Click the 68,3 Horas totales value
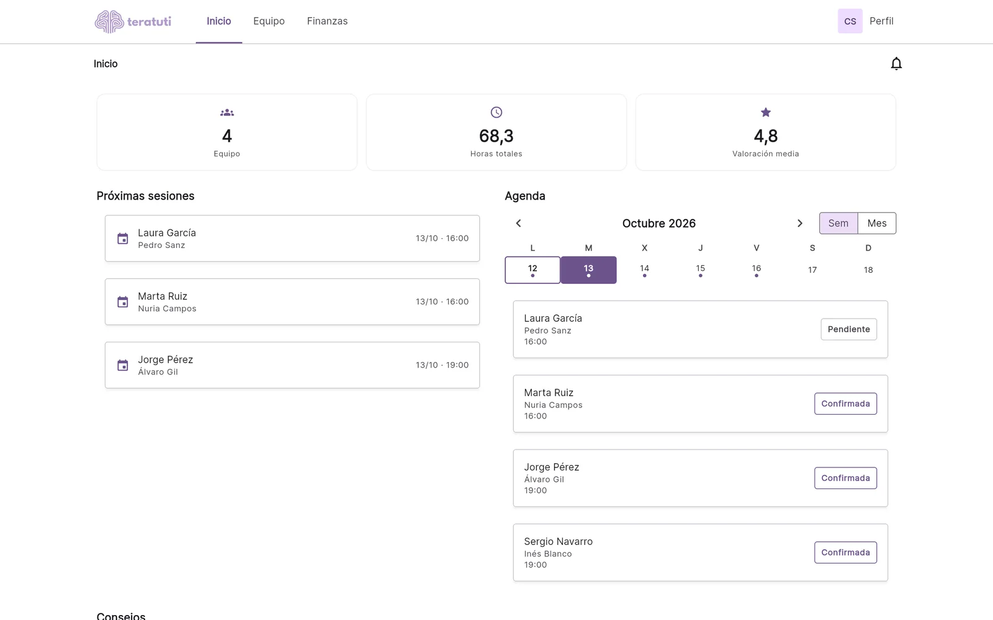This screenshot has height=620, width=993. [496, 136]
